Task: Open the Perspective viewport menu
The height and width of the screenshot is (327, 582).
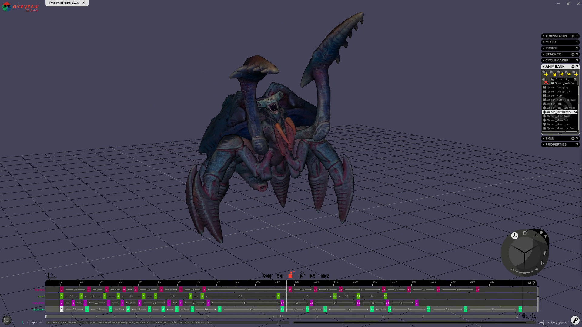Action: pyautogui.click(x=34, y=322)
